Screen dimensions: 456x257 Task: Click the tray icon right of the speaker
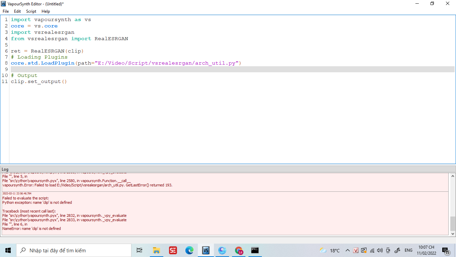[388, 250]
